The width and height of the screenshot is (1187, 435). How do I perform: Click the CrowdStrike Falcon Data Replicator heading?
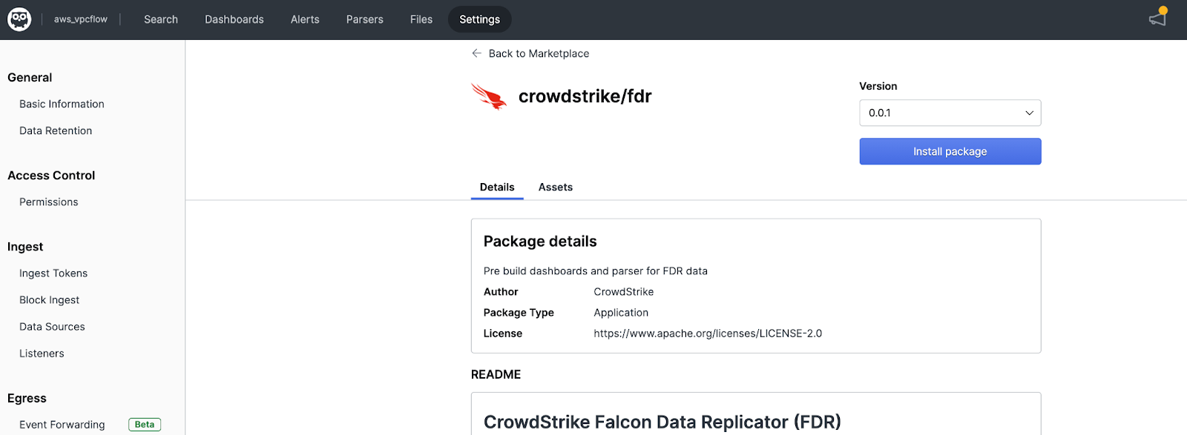662,422
